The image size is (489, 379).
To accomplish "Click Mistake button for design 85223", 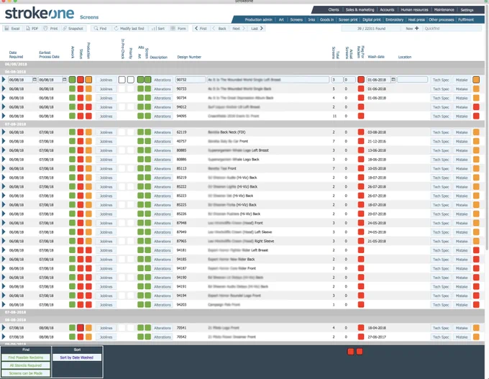I will 462,196.
